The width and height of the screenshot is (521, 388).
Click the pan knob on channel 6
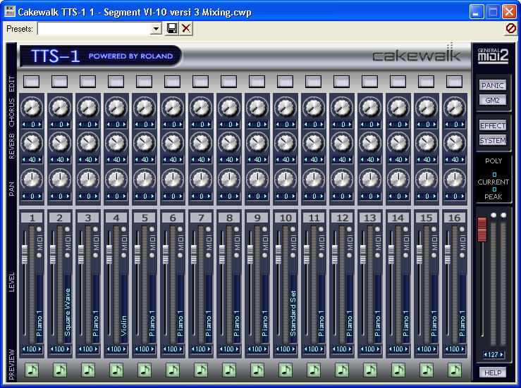click(173, 179)
